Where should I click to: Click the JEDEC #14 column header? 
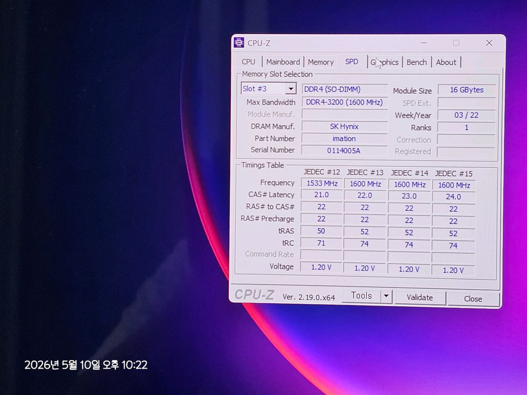click(409, 173)
